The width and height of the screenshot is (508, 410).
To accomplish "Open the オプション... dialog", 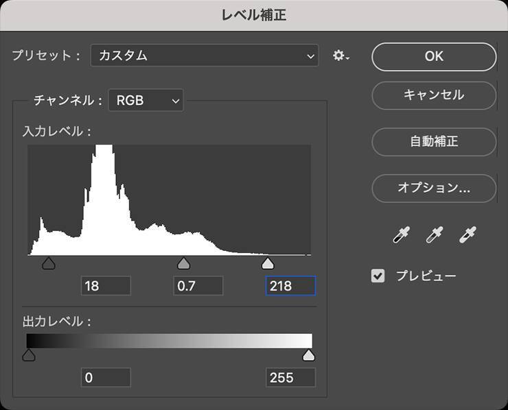I will (x=434, y=187).
